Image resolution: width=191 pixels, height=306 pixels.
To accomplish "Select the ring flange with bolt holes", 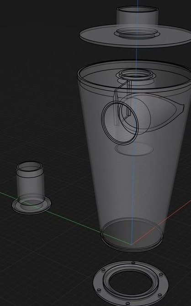I will coord(131,283).
